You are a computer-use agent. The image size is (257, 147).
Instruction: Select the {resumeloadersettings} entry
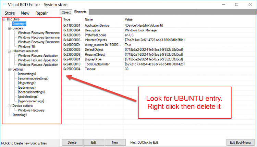pos(33,78)
